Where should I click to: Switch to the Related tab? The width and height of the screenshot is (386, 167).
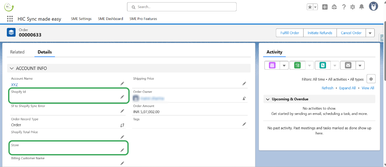pyautogui.click(x=17, y=52)
